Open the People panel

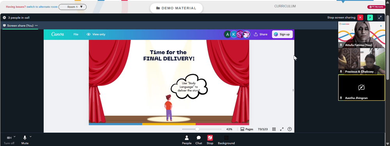point(186,140)
